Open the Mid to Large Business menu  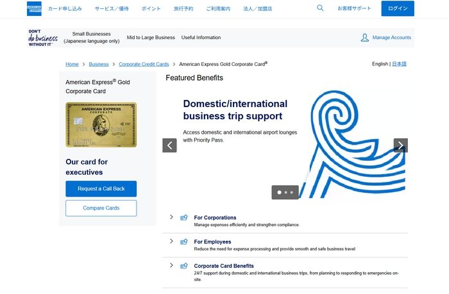click(151, 38)
